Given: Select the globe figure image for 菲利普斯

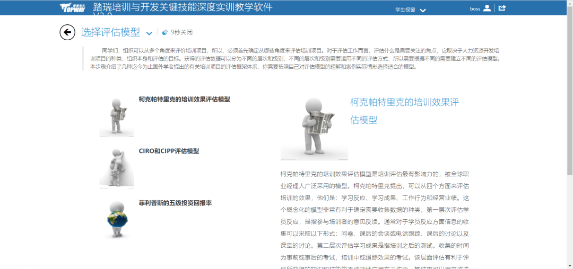Looking at the screenshot, I should 117,219.
